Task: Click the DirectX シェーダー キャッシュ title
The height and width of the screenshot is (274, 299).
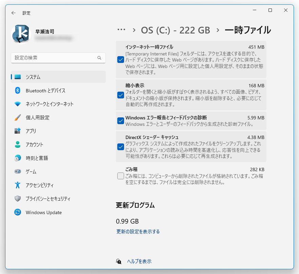Action: [152, 137]
